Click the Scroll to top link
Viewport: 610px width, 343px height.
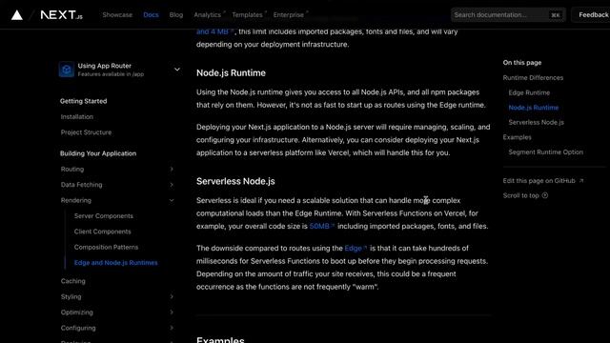click(525, 195)
